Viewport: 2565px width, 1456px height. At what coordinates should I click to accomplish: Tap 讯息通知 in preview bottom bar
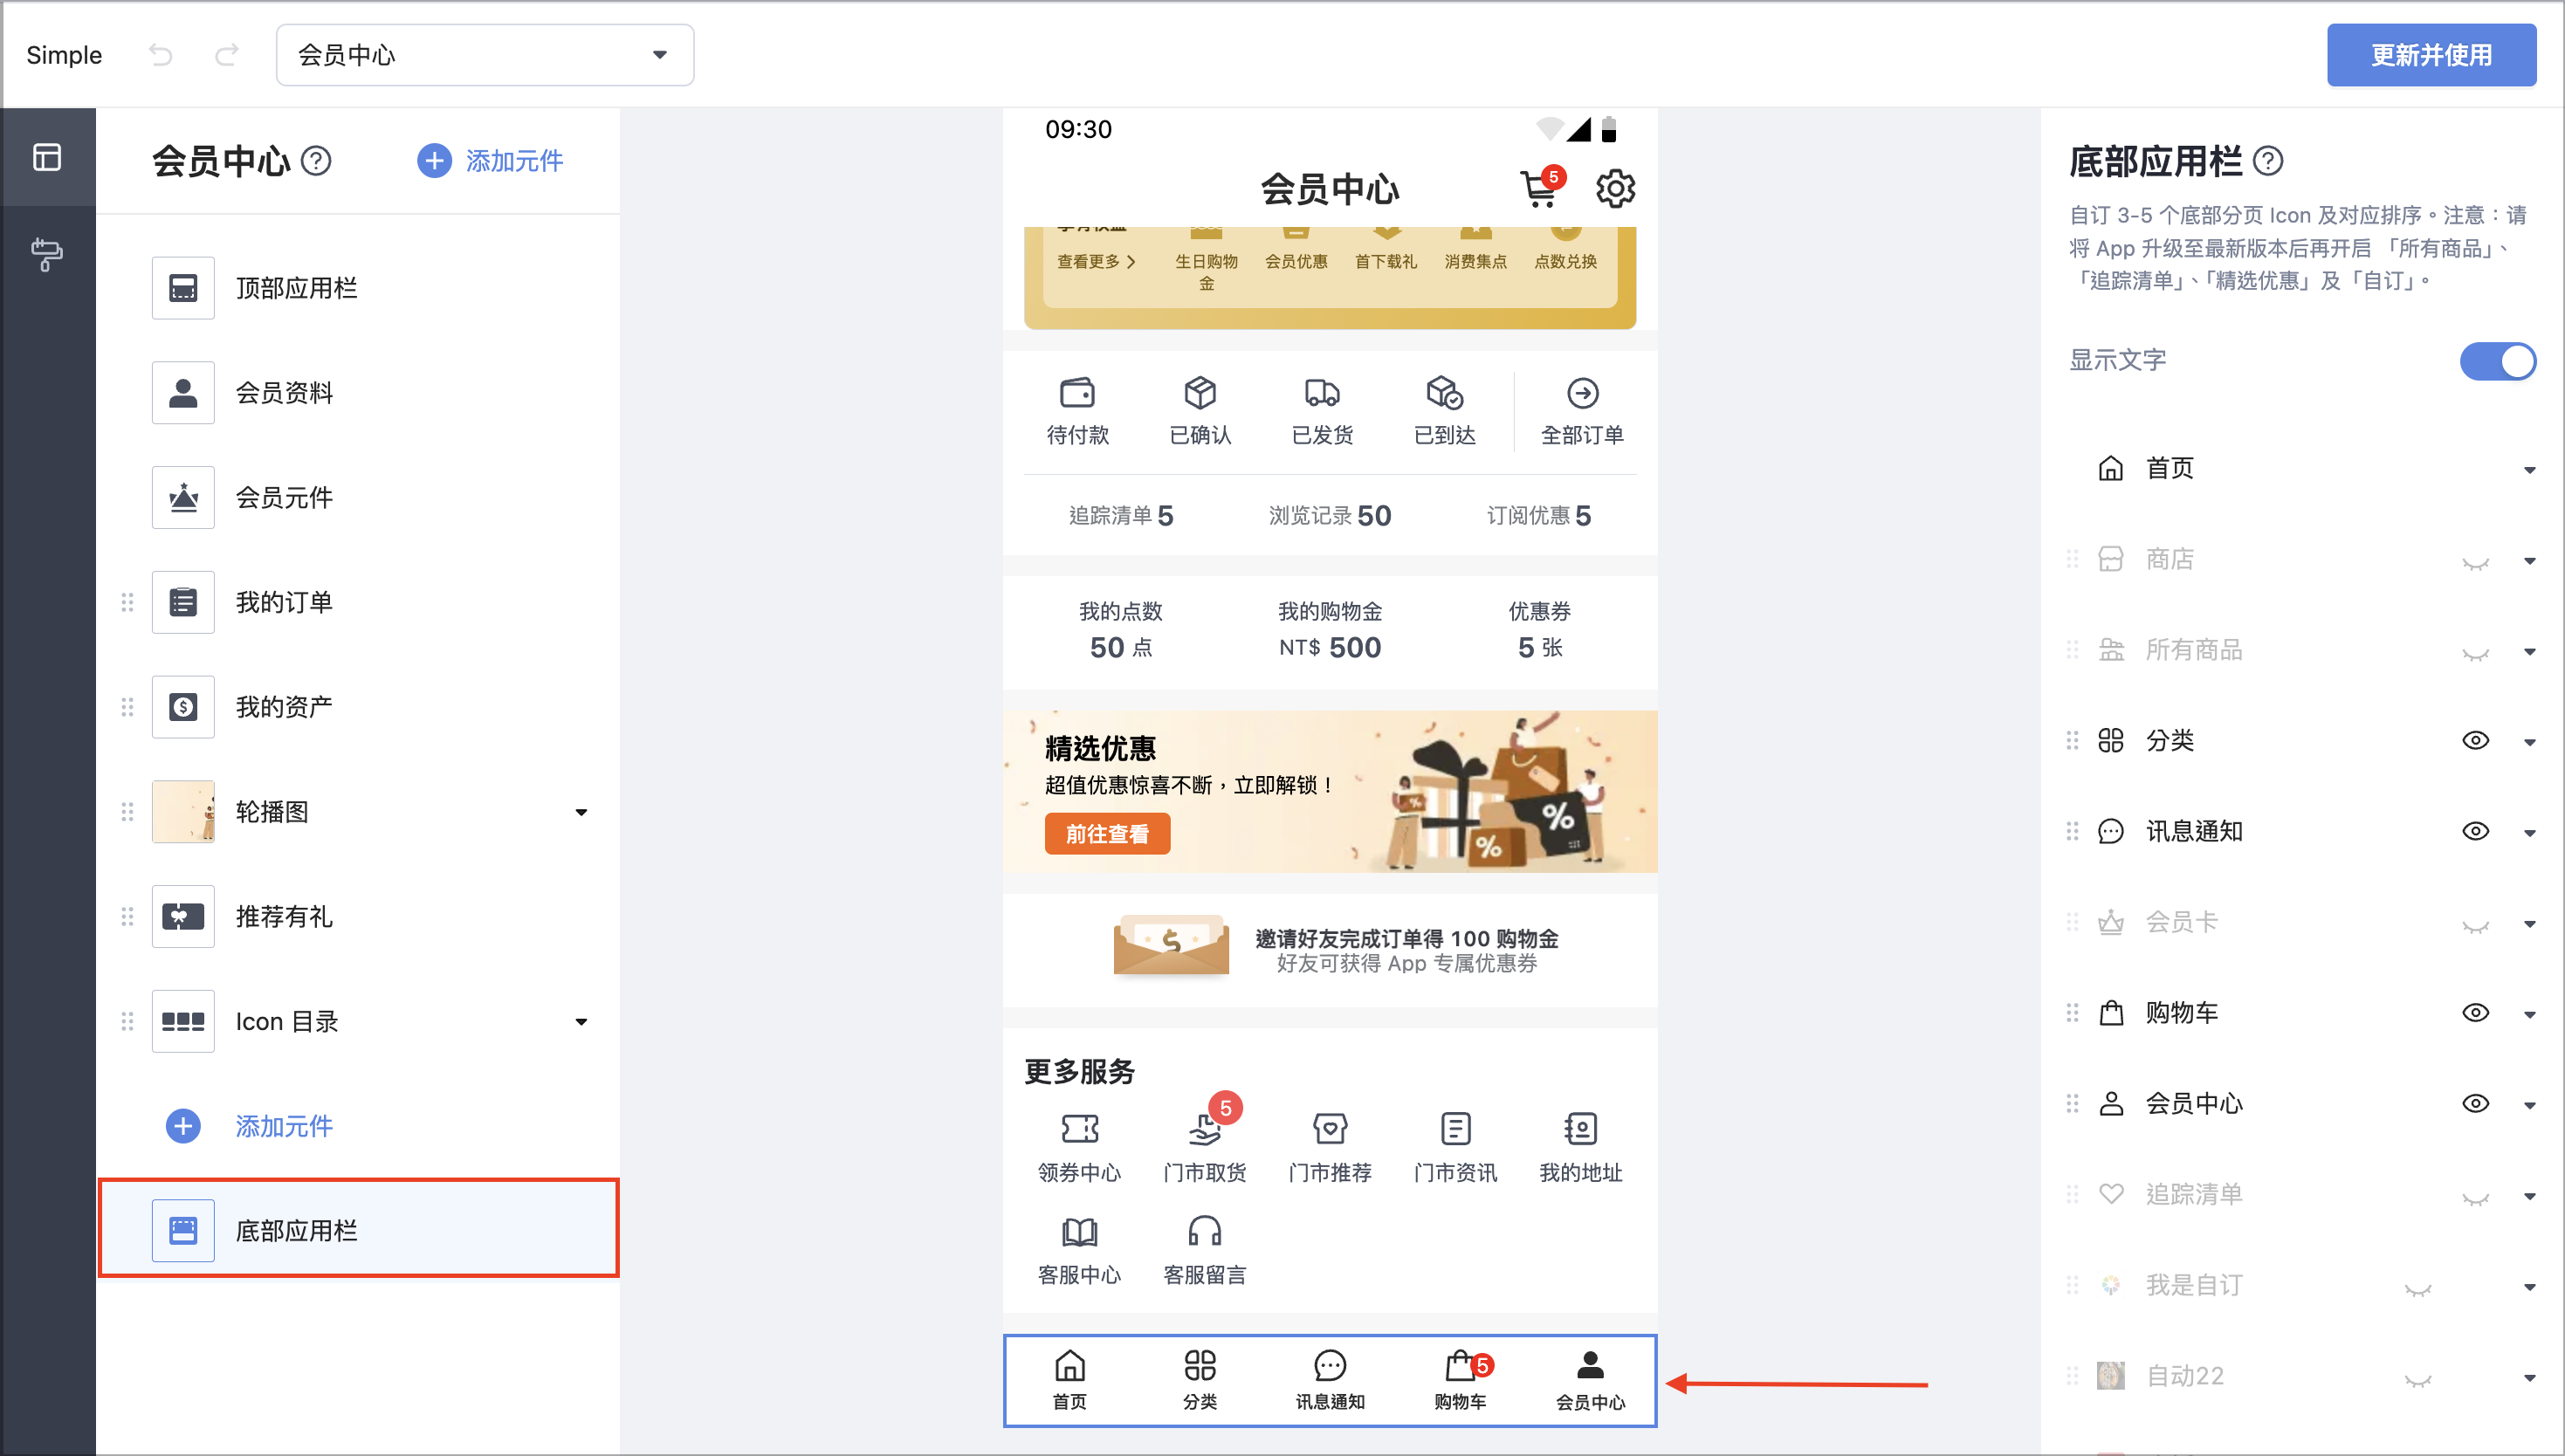[x=1330, y=1380]
